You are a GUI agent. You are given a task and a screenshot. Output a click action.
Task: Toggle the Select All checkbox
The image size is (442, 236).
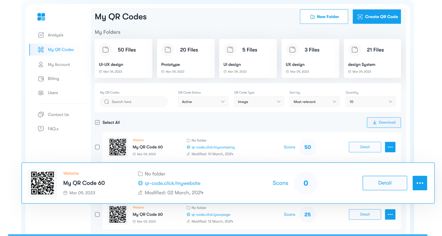point(97,122)
